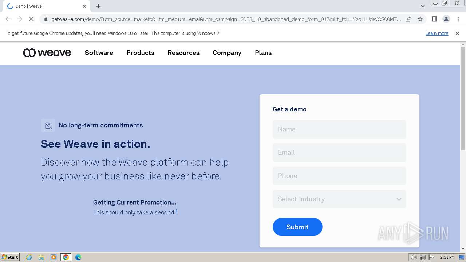
Task: Click the footnote 1 superscript link
Action: coord(177,211)
